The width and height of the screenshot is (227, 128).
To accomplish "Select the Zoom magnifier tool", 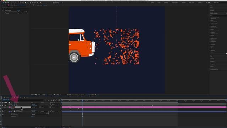I will 8,2.
